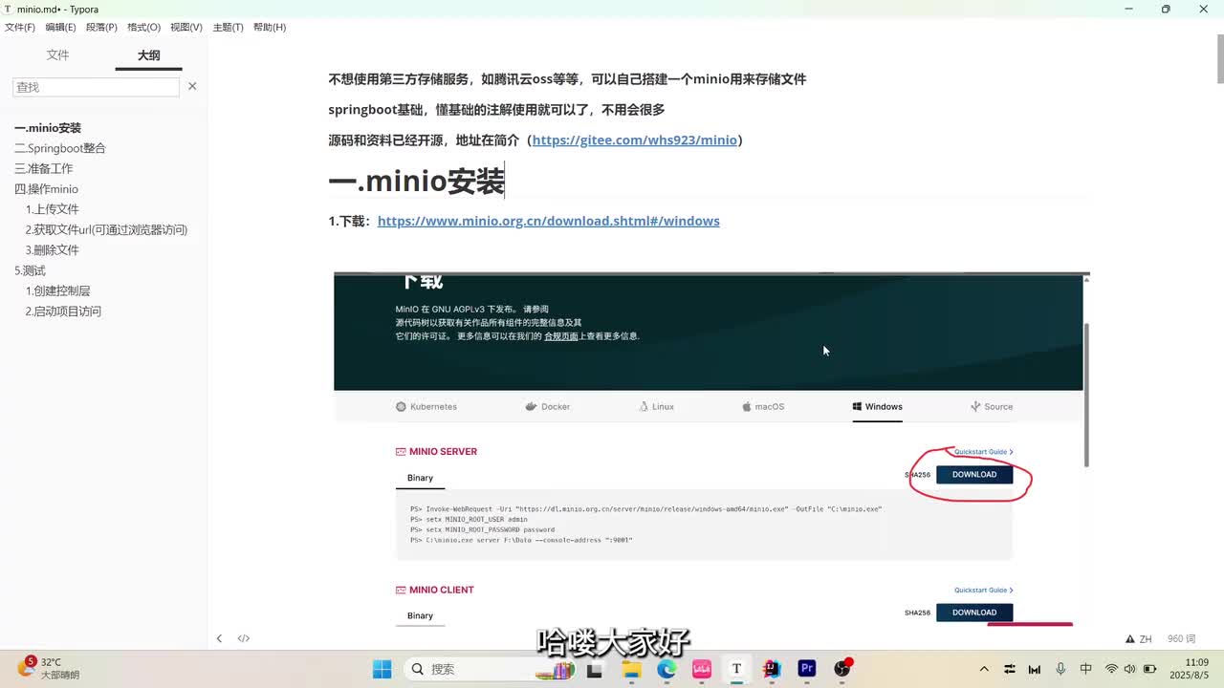Open the 视图(V) menu
The height and width of the screenshot is (688, 1224).
pyautogui.click(x=186, y=27)
